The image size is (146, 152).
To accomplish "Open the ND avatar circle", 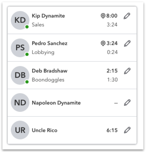I will tap(20, 102).
